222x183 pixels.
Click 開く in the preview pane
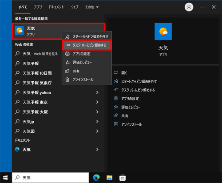point(124,73)
